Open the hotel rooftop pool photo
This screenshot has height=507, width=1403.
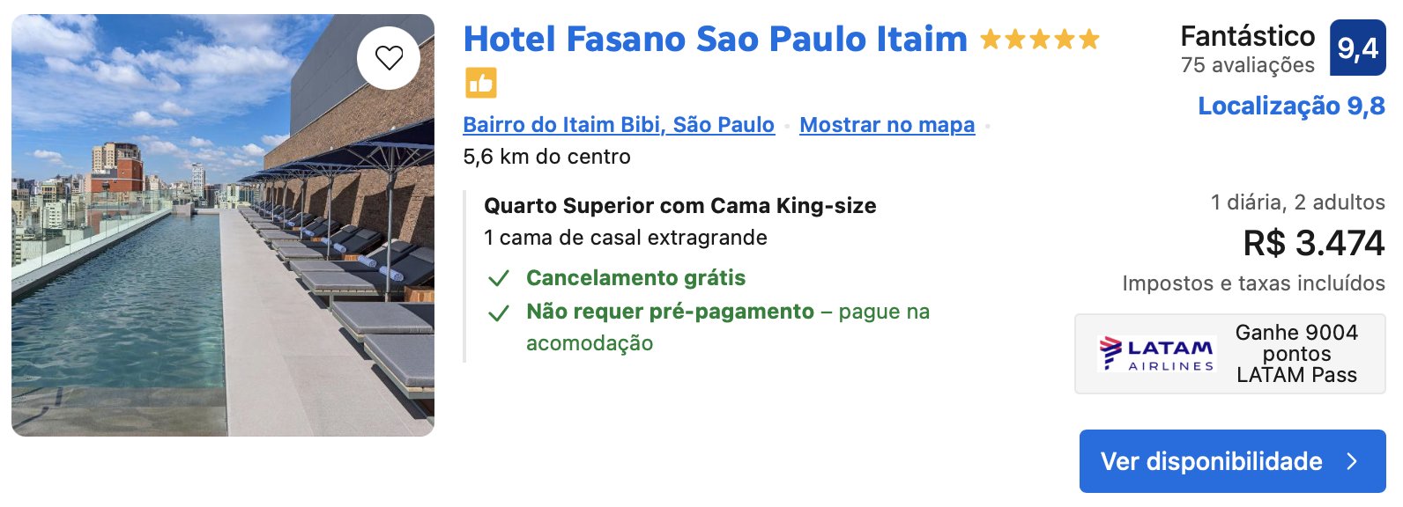223,225
